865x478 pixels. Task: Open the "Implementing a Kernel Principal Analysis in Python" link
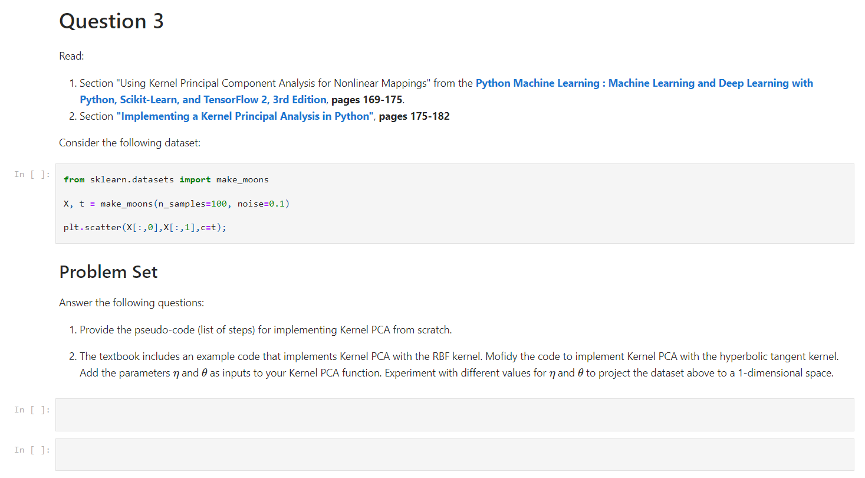pos(245,116)
